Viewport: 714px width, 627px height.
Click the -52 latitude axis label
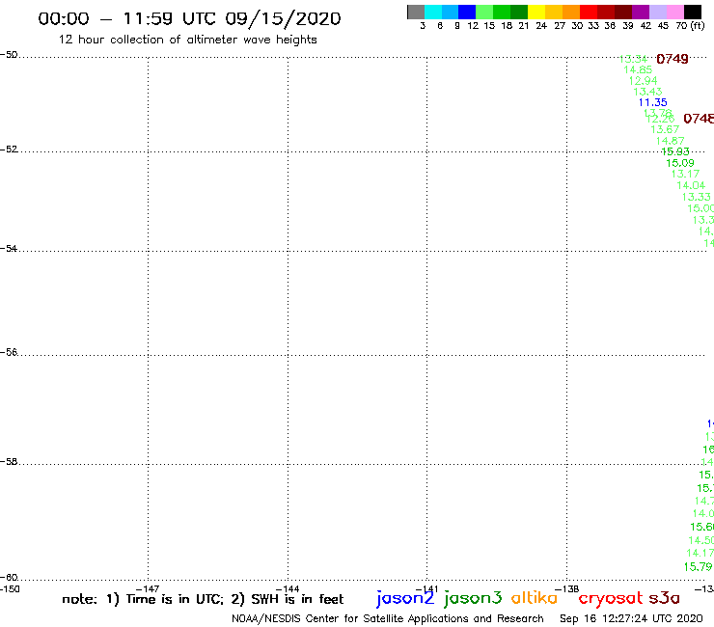click(9, 150)
